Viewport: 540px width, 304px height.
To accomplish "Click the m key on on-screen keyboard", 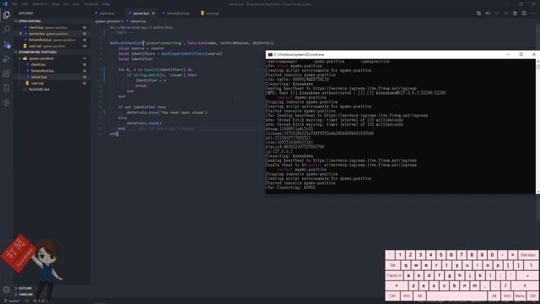I will tap(475, 285).
